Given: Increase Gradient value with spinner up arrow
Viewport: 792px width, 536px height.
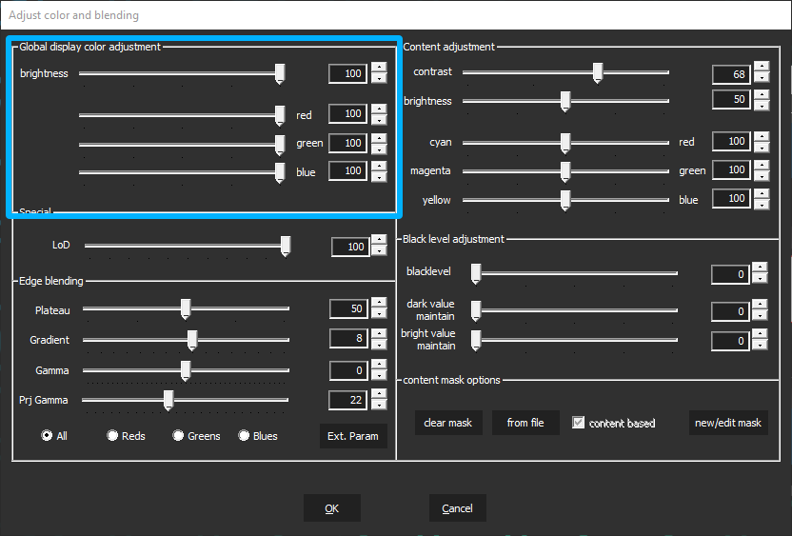Looking at the screenshot, I should coord(379,333).
